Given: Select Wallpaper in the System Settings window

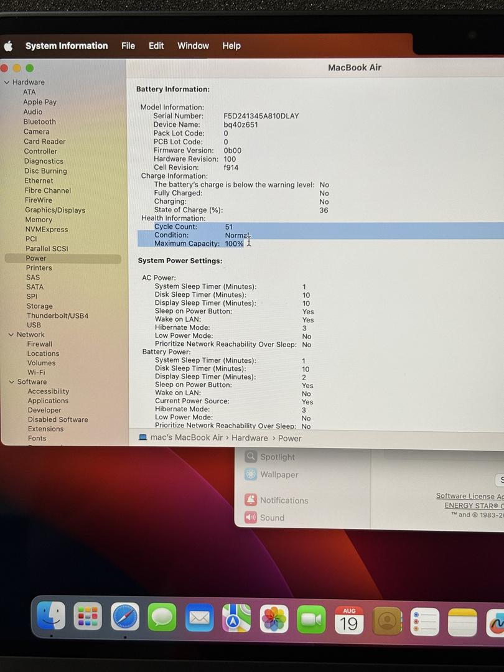Looking at the screenshot, I should pyautogui.click(x=272, y=474).
